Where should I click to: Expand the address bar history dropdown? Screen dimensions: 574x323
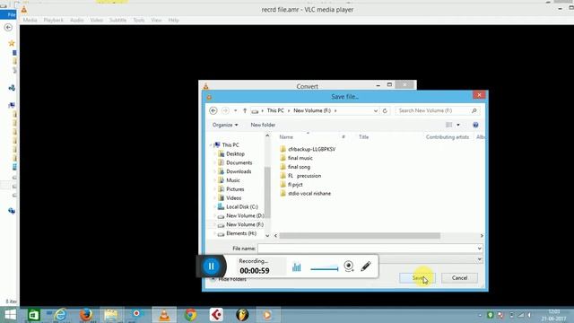(376, 110)
